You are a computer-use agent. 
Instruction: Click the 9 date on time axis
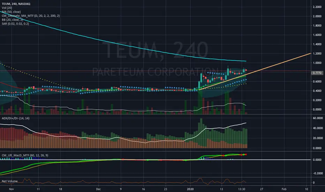(121, 189)
